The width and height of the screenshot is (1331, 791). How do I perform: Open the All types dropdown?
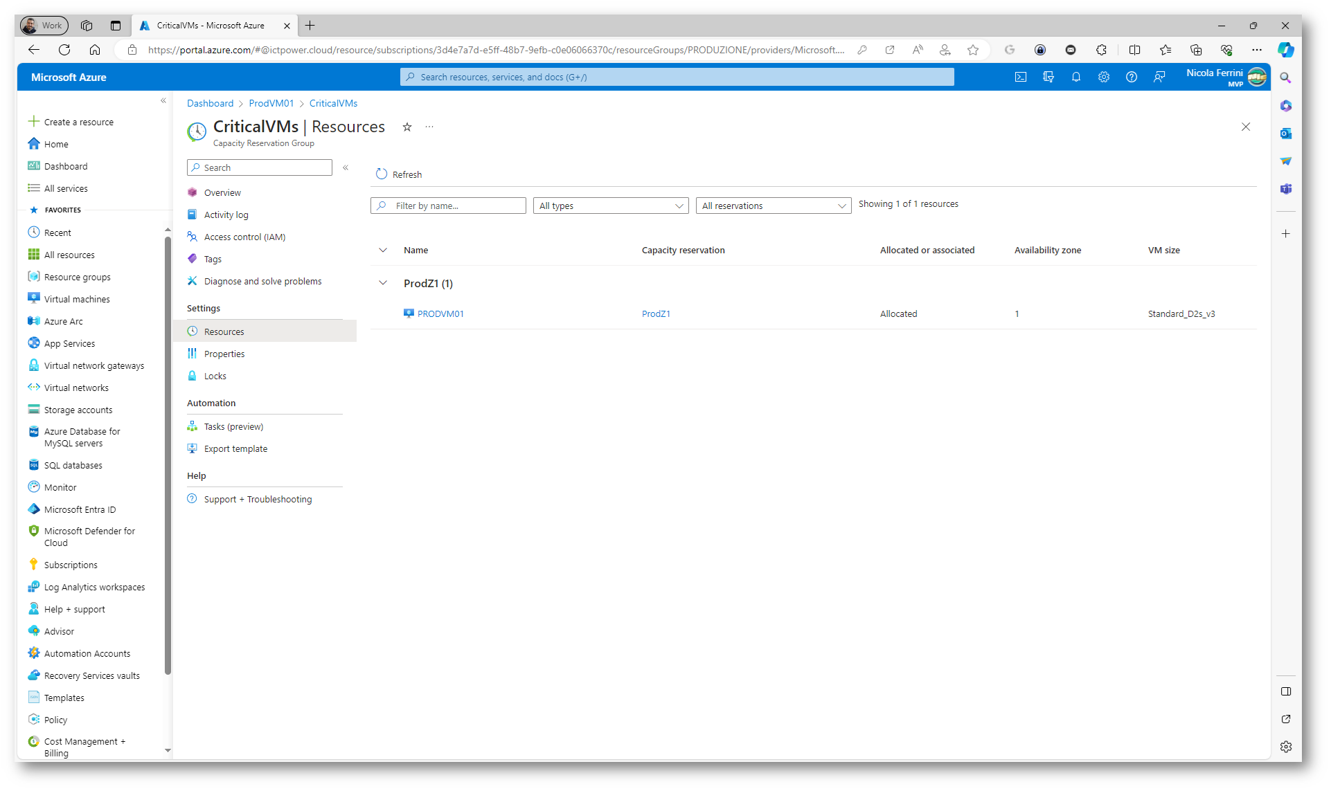pyautogui.click(x=611, y=206)
